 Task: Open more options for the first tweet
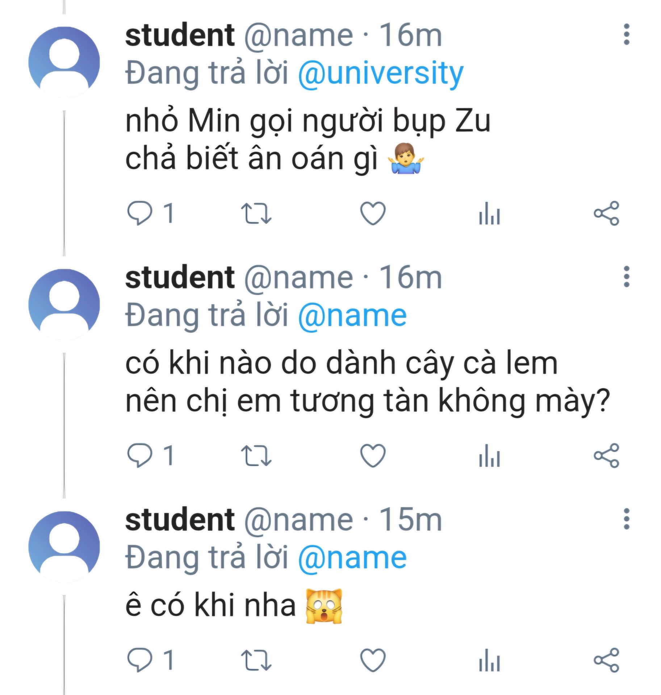pos(627,35)
